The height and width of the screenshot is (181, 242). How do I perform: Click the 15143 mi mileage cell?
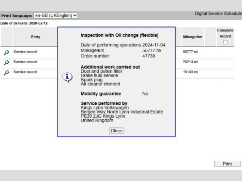(x=190, y=72)
